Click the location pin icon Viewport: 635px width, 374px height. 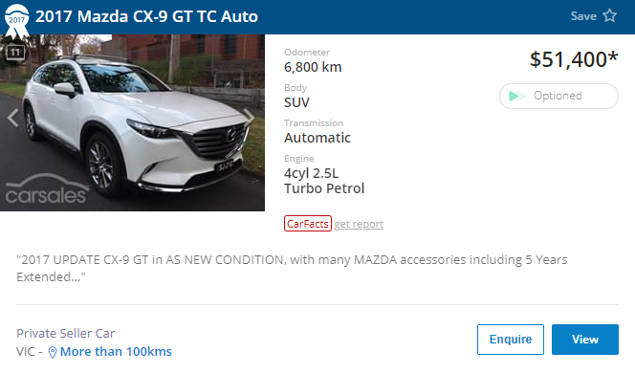(x=53, y=352)
